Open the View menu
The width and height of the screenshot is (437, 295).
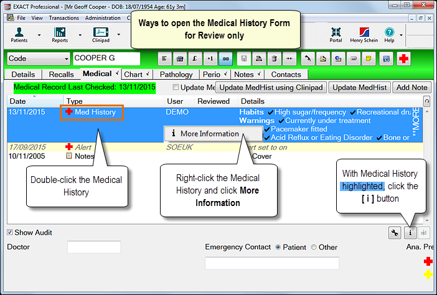click(x=37, y=18)
